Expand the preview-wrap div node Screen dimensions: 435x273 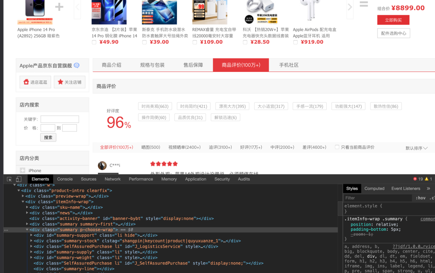23,196
